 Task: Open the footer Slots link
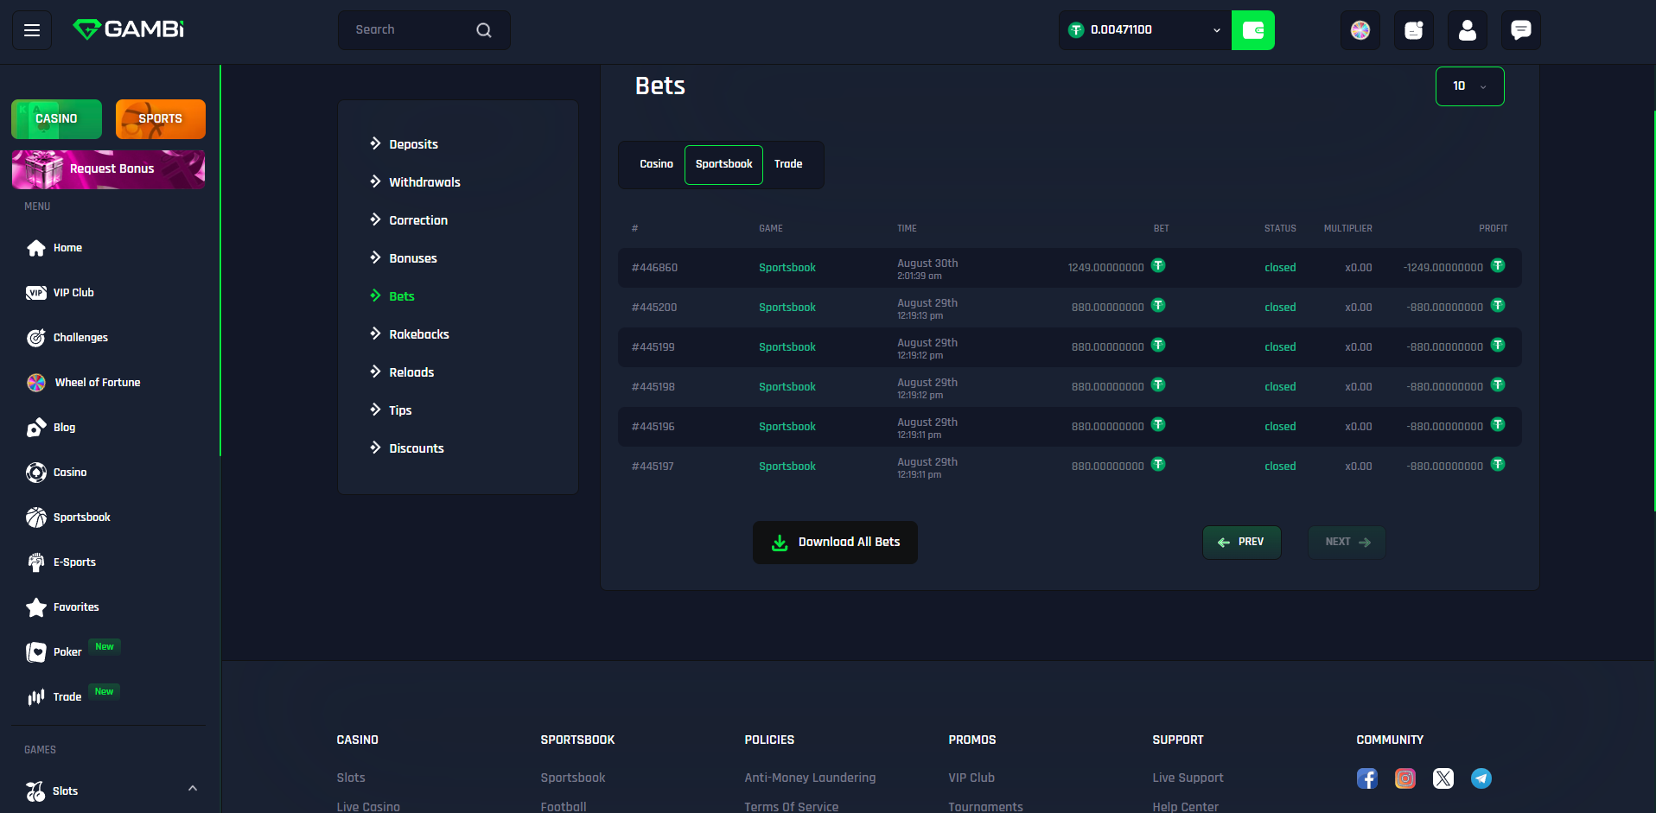(x=351, y=778)
